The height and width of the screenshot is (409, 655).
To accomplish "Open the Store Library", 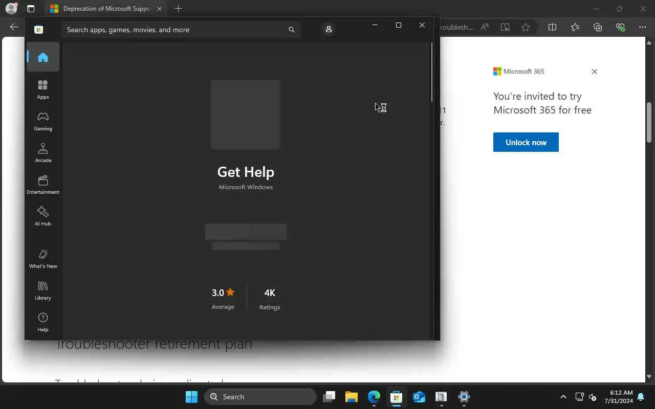I will point(43,290).
